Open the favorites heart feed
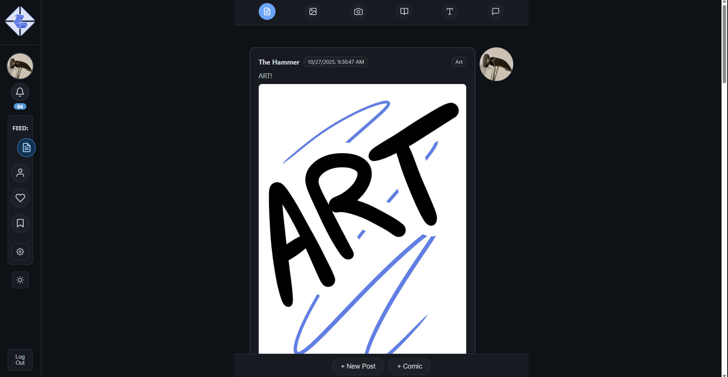The width and height of the screenshot is (728, 377). pyautogui.click(x=20, y=198)
